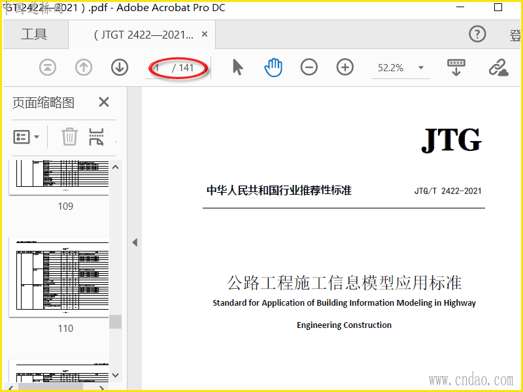Image resolution: width=523 pixels, height=392 pixels.
Task: Open the help question mark icon
Action: point(477,34)
